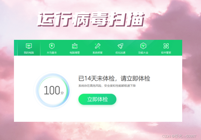
Task: Switch to the 我的电脑 tab label
Action: point(29,53)
